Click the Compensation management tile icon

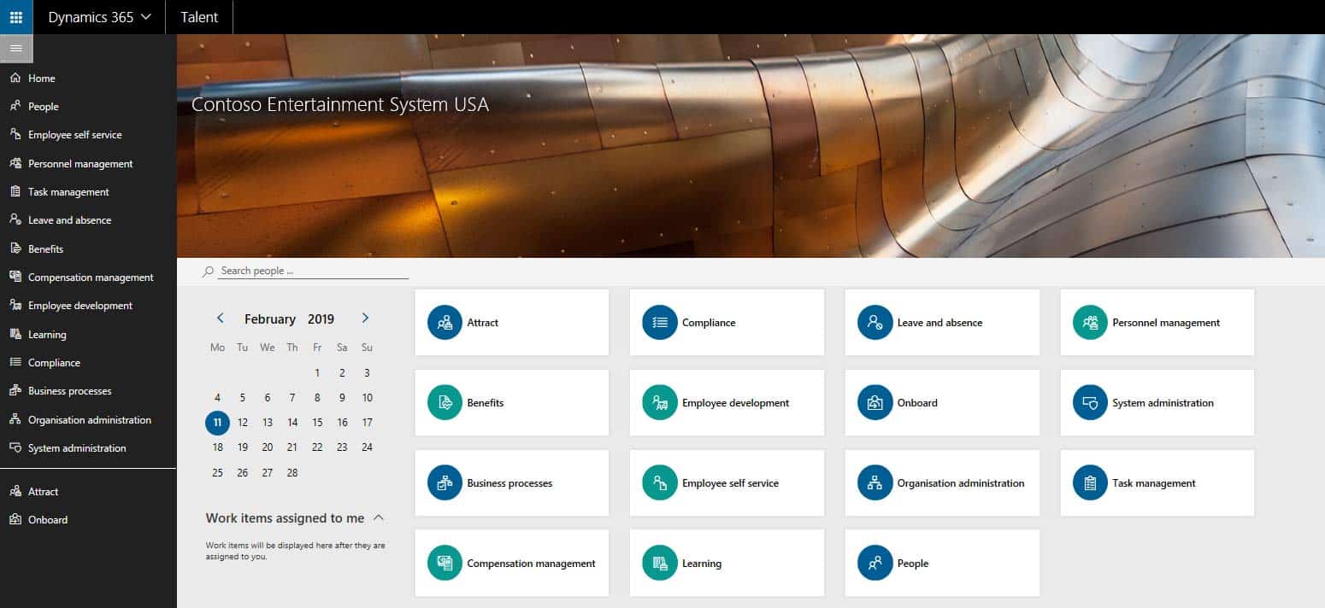coord(445,564)
